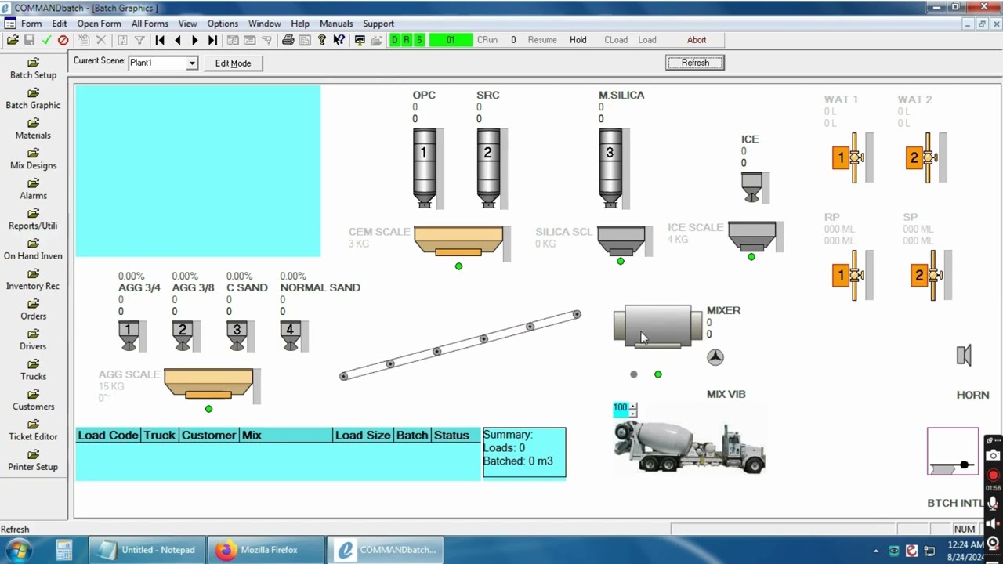Click the MIX VIB vibrator symbol
Image resolution: width=1003 pixels, height=564 pixels.
pos(715,357)
